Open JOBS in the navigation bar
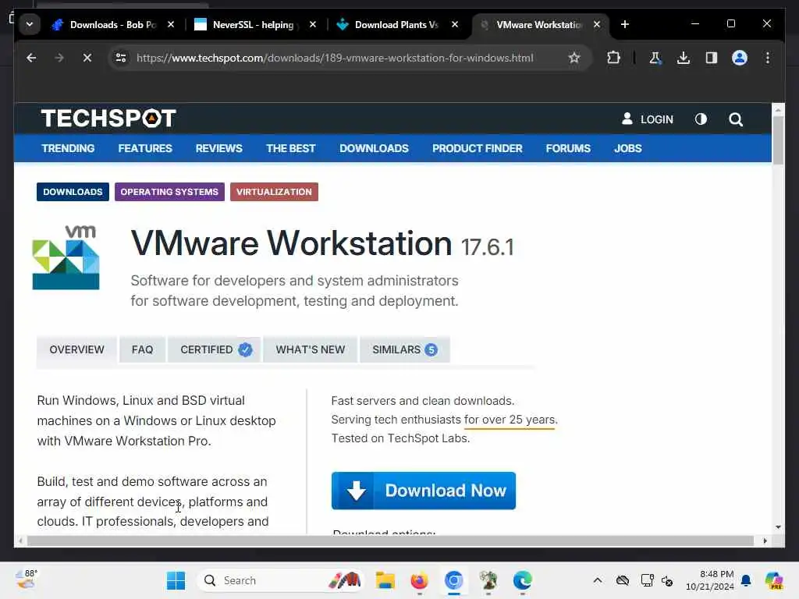Viewport: 799px width, 599px height. [628, 148]
